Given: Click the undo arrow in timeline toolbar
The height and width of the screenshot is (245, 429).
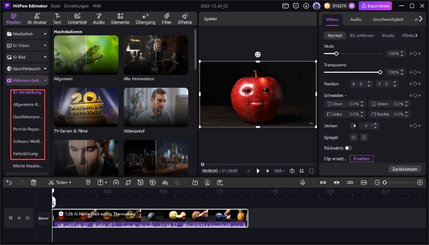Looking at the screenshot, I should pyautogui.click(x=9, y=182).
